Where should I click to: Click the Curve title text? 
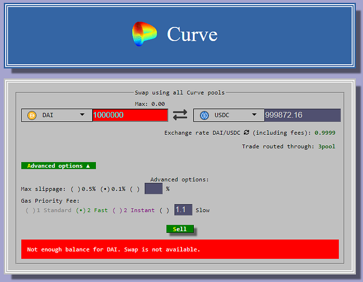coord(192,35)
